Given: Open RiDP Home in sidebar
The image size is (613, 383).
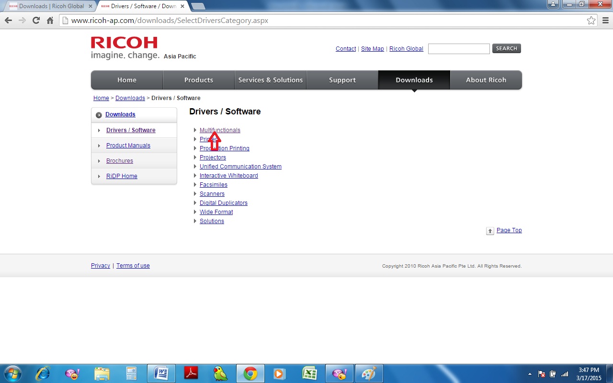Looking at the screenshot, I should [x=122, y=176].
